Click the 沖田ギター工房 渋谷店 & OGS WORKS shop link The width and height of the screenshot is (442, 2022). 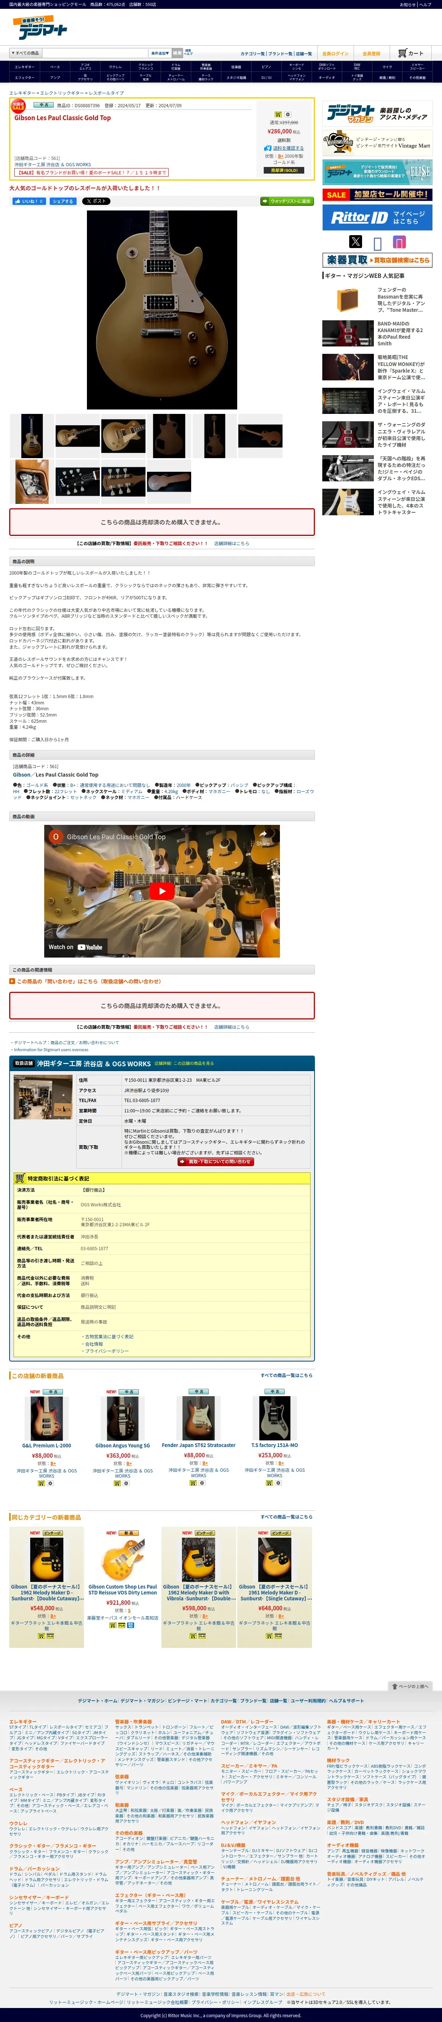point(53,165)
